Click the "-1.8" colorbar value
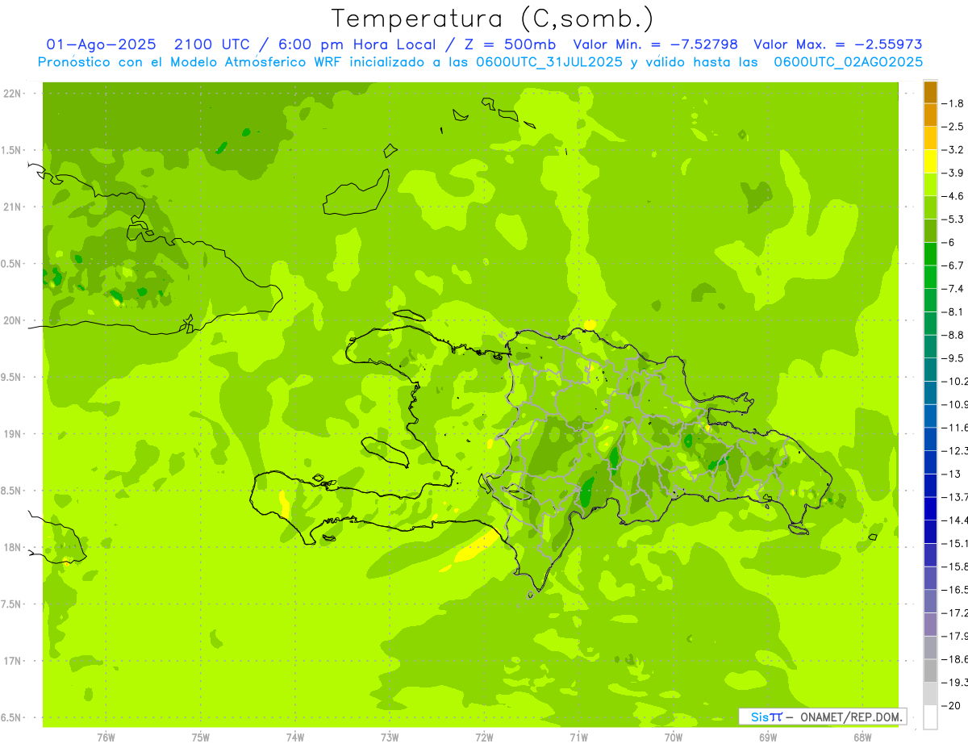 (x=953, y=103)
